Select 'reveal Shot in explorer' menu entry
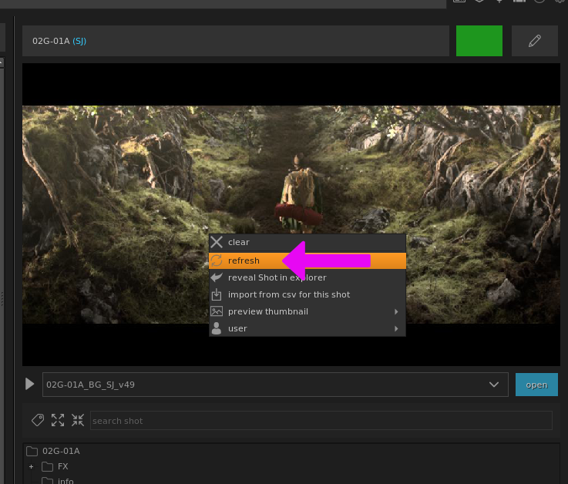Image resolution: width=568 pixels, height=484 pixels. pyautogui.click(x=308, y=277)
